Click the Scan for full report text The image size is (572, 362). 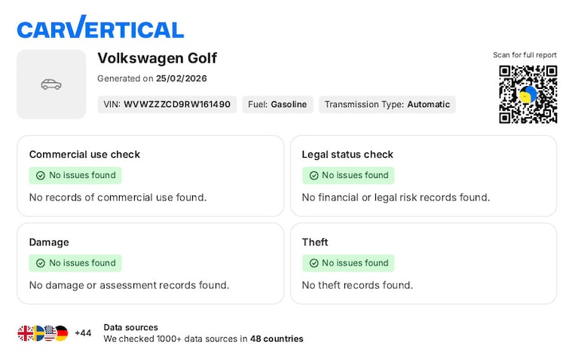(525, 55)
